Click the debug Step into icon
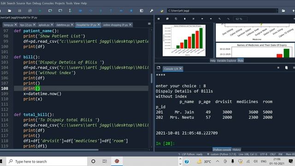Viewport: 295px width, 166px height. click(x=101, y=11)
